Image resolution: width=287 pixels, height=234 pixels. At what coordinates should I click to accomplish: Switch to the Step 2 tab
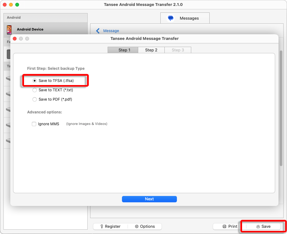pos(151,50)
